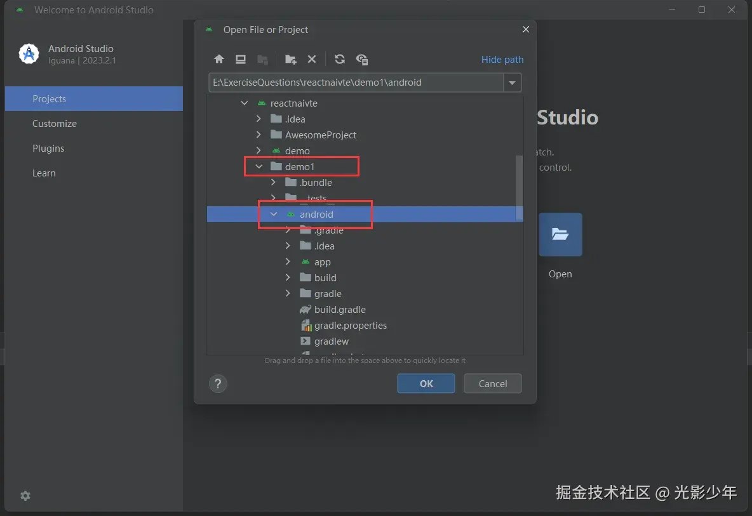Viewport: 752px width, 516px height.
Task: Go to the home directory icon
Action: [x=218, y=59]
